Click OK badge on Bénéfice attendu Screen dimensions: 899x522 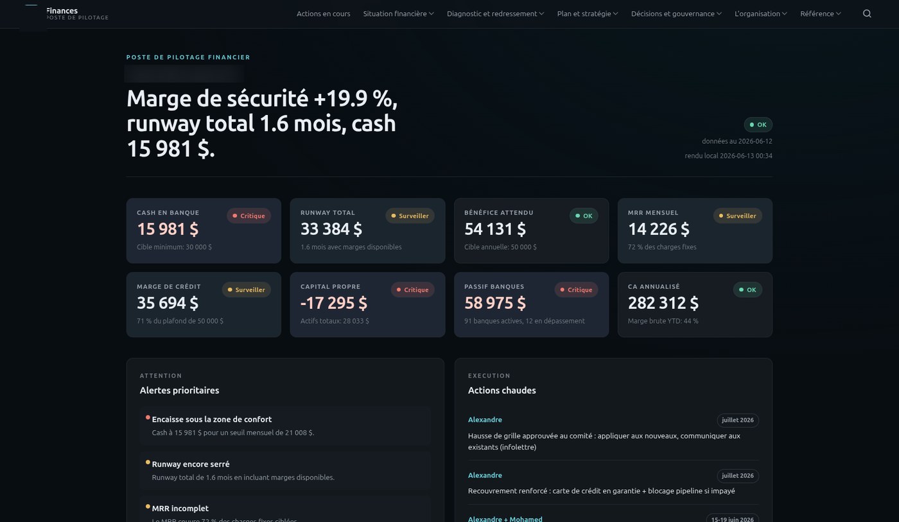(584, 216)
